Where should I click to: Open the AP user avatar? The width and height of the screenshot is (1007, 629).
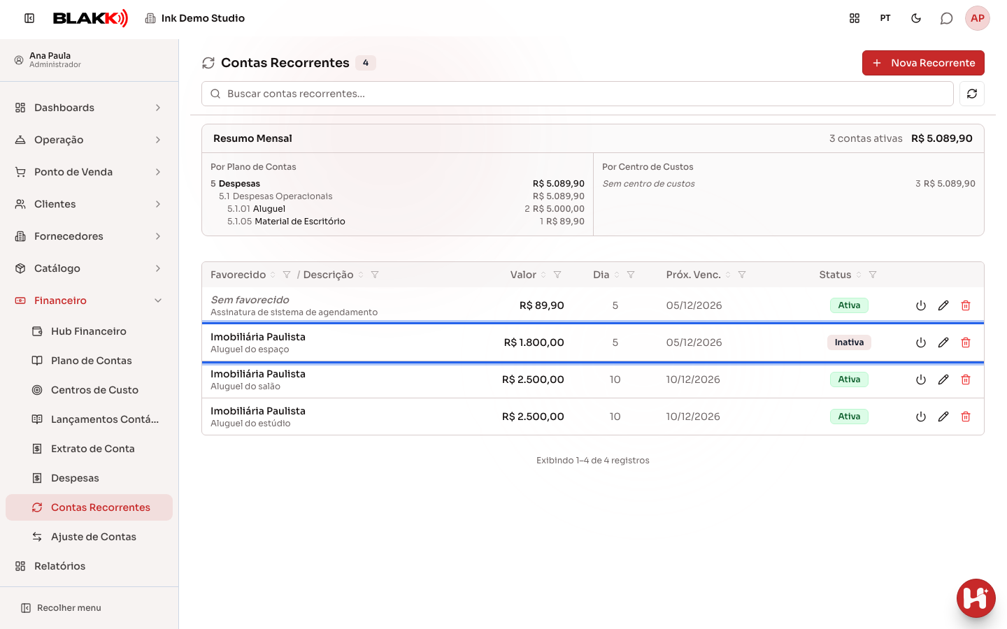(x=978, y=18)
